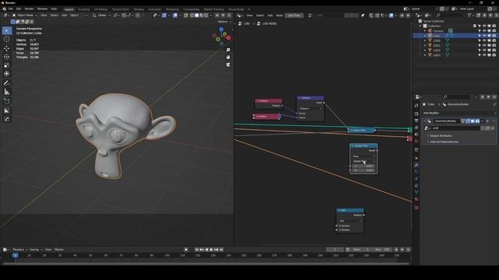The image size is (499, 280).
Task: Select the Transform tool
Action: 7,74
